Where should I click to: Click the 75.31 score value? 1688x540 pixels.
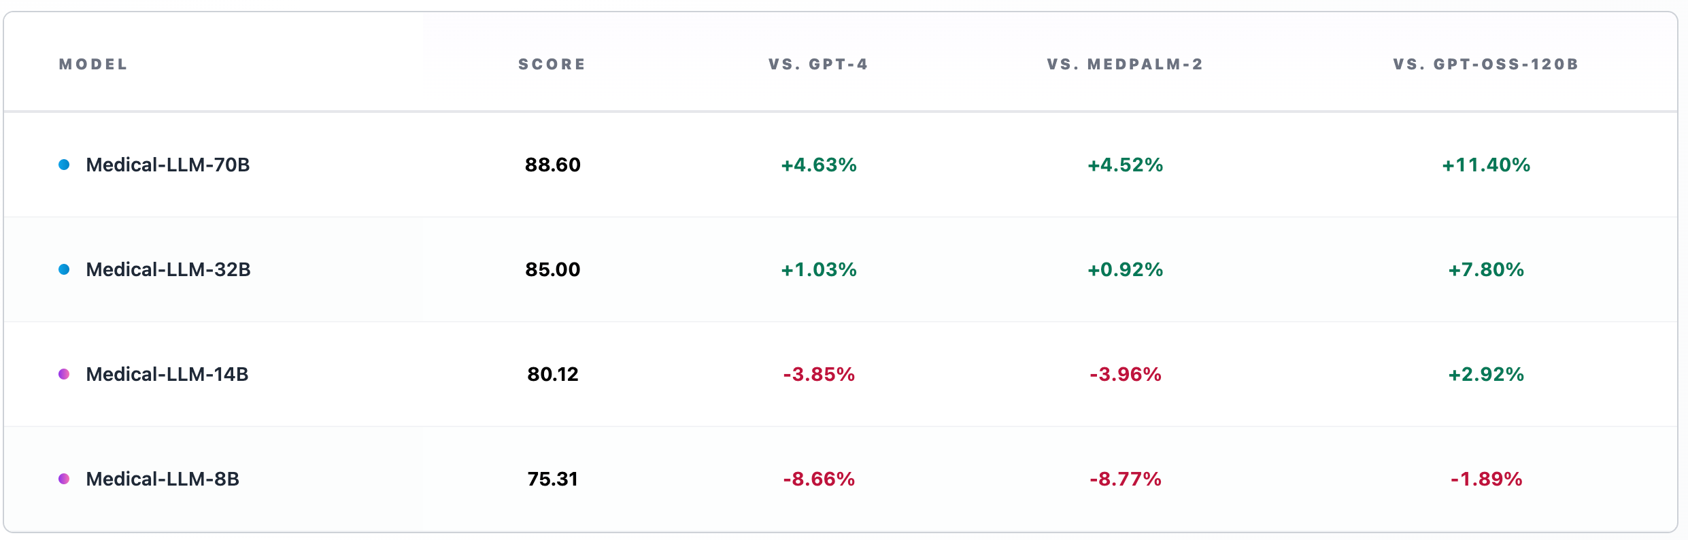click(553, 479)
